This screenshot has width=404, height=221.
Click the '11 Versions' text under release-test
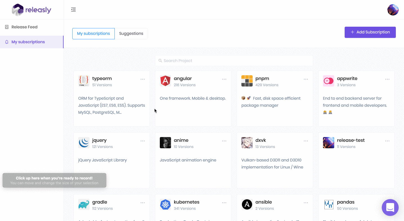(x=346, y=147)
